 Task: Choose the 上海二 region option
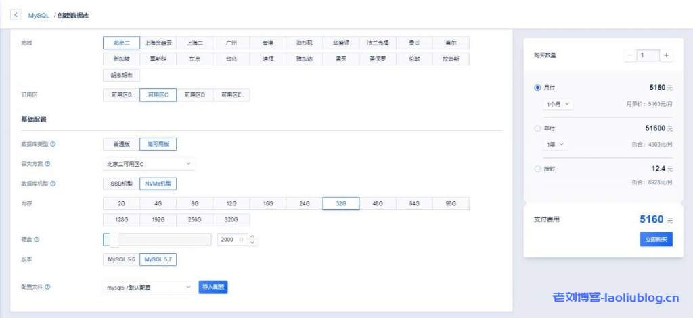tap(194, 43)
